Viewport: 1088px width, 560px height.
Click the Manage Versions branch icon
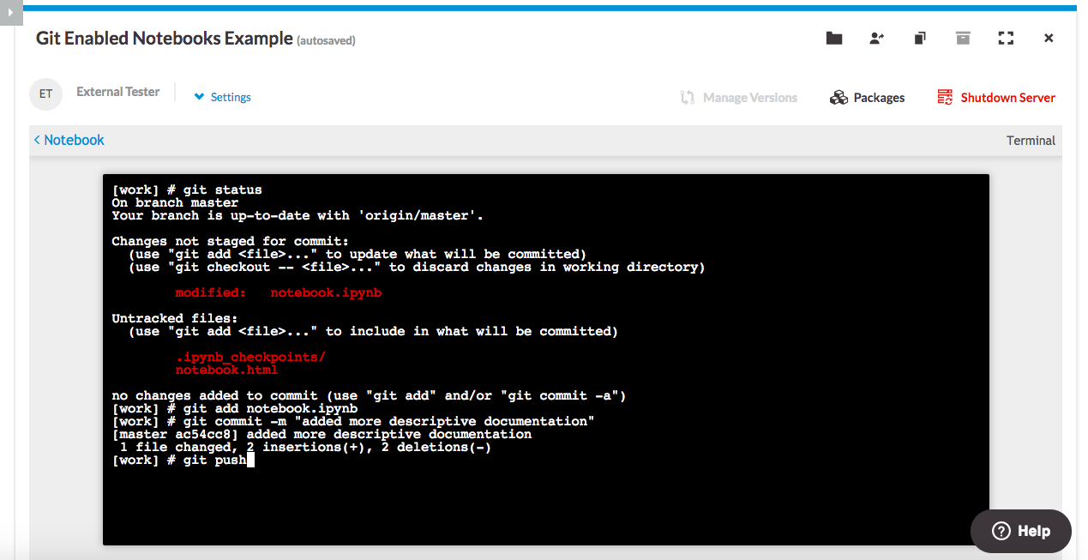click(687, 98)
